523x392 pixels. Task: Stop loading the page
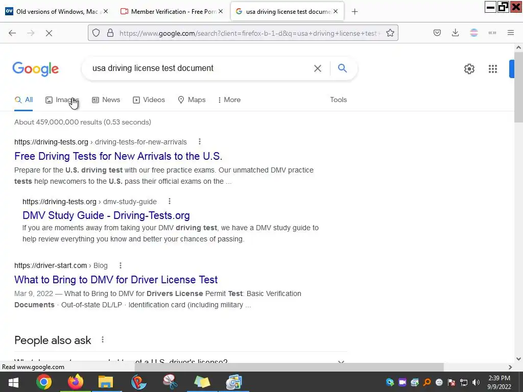49,33
